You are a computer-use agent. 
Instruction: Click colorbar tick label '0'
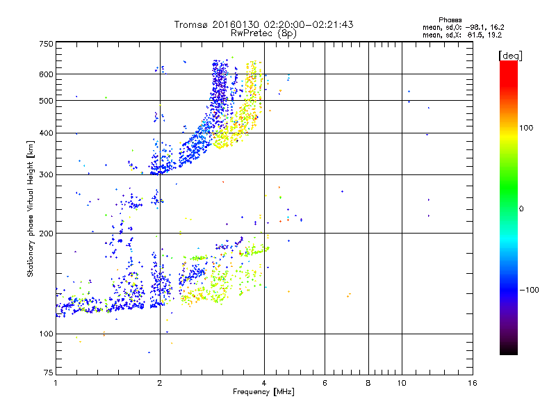coord(521,209)
